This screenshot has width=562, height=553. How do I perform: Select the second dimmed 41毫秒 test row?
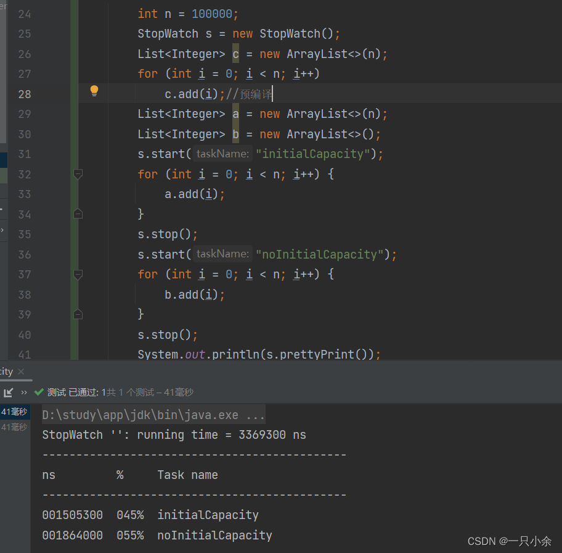(15, 427)
